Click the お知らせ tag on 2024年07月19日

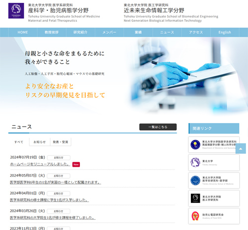[59, 158]
